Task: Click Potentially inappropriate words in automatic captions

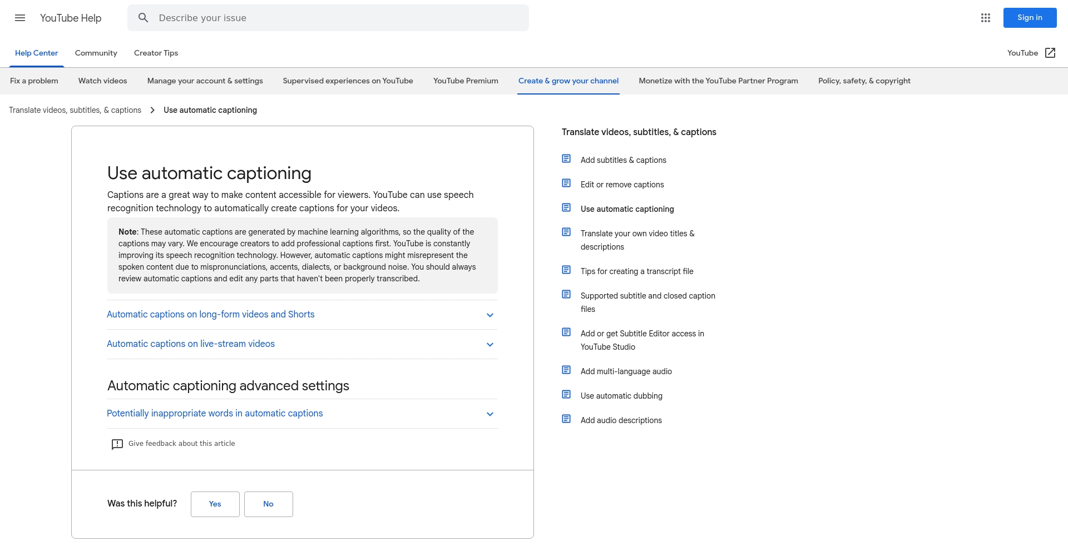Action: point(215,414)
